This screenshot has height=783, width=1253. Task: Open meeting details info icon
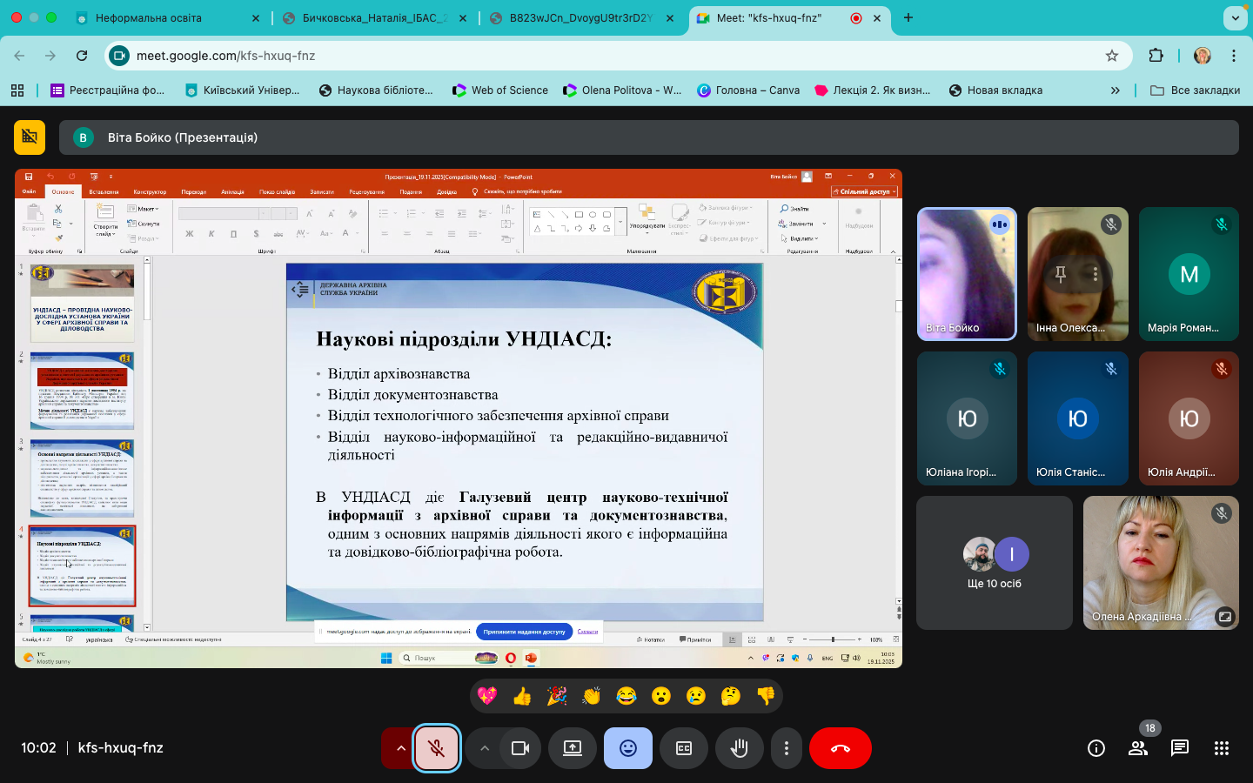tap(1096, 748)
